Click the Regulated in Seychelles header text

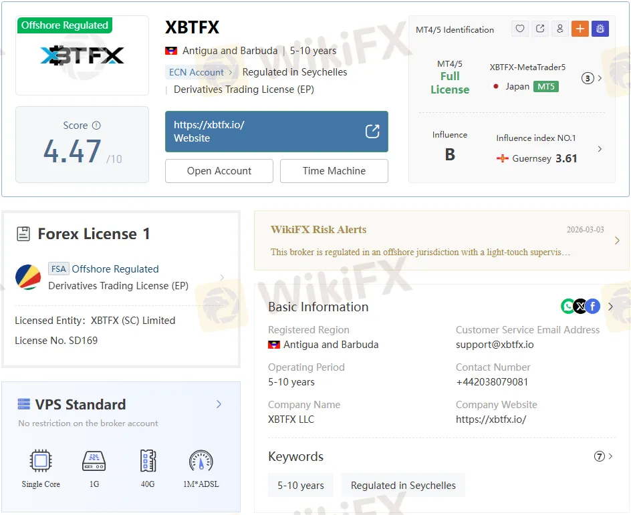295,72
